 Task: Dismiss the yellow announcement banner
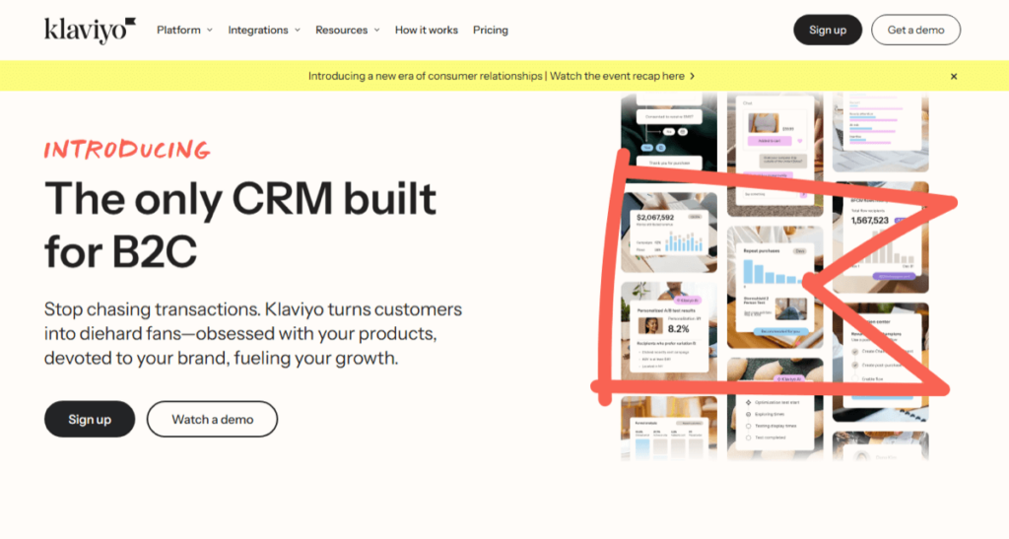[x=954, y=77]
